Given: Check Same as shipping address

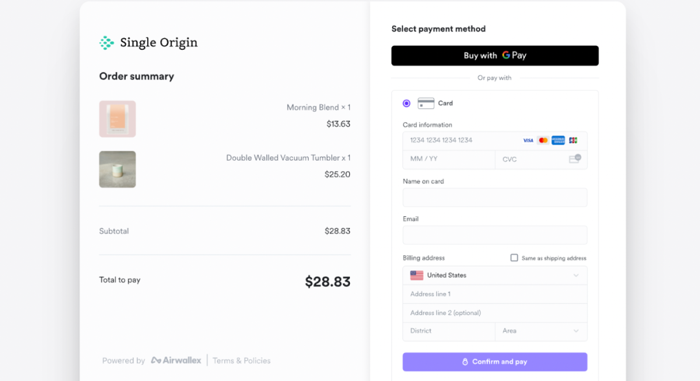Looking at the screenshot, I should [x=514, y=258].
